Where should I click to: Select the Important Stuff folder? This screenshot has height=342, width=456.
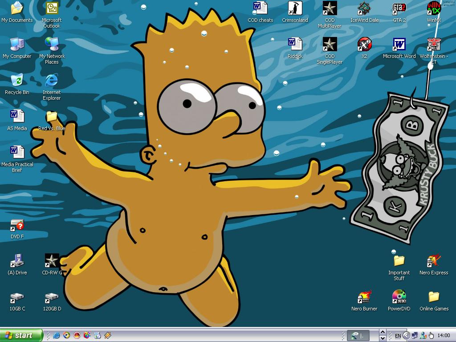(399, 267)
